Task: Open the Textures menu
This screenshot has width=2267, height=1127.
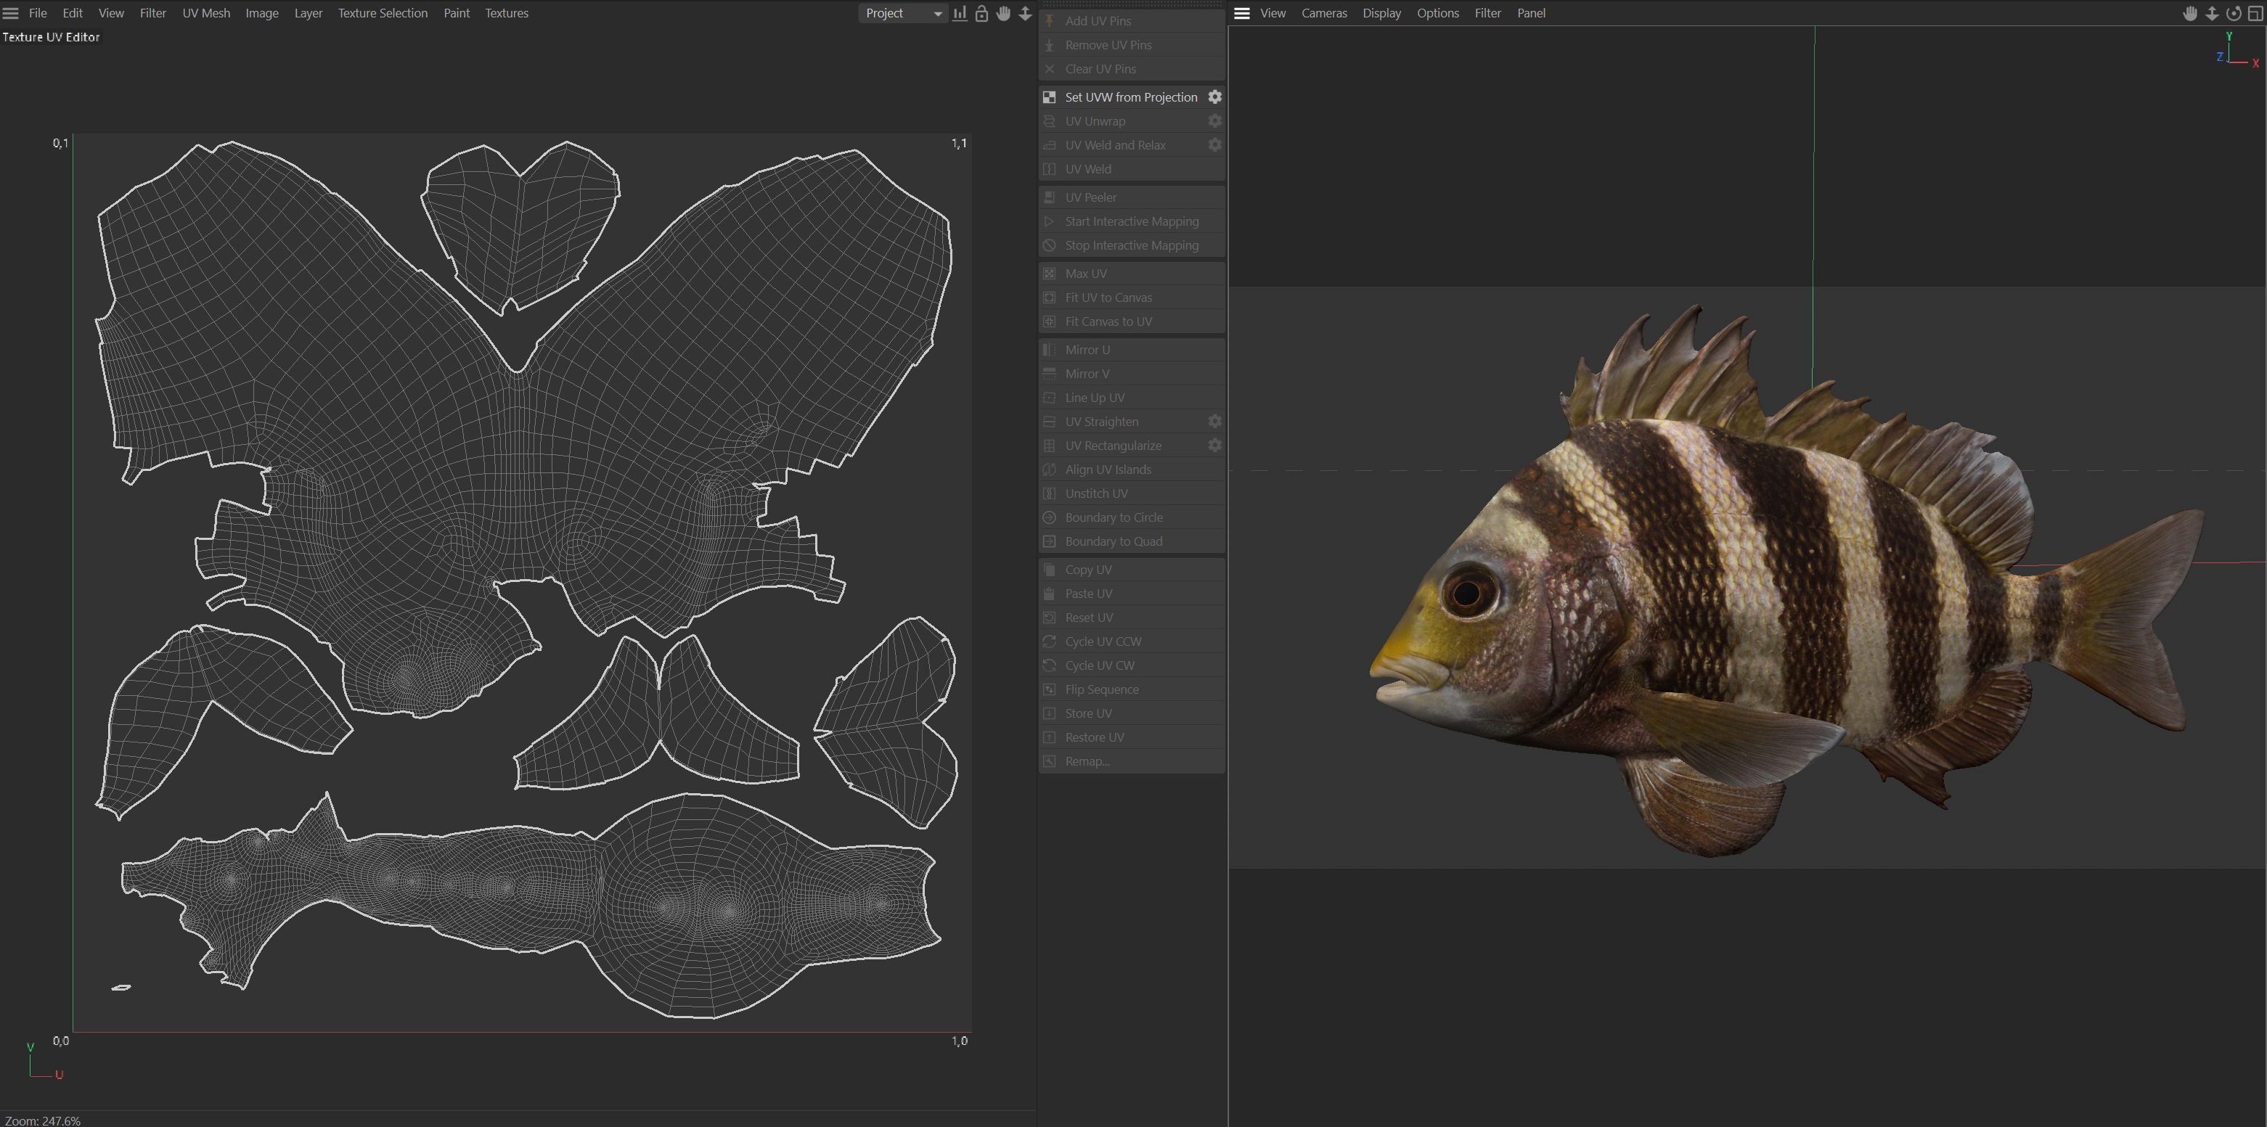Action: point(506,13)
